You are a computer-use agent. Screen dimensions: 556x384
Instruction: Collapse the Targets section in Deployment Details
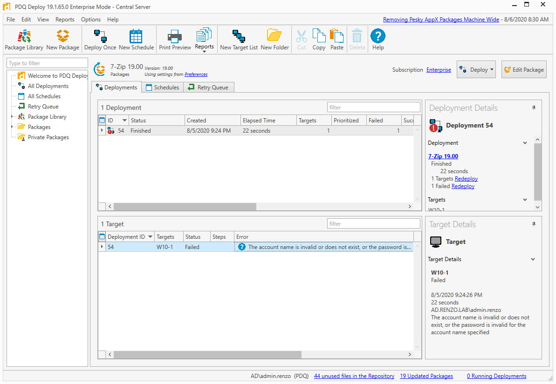[x=525, y=200]
